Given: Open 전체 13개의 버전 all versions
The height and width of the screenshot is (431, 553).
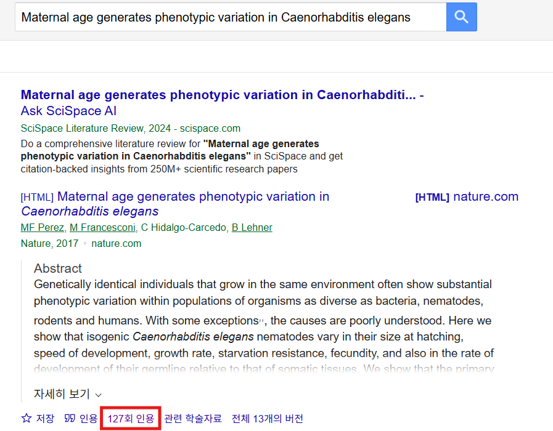Looking at the screenshot, I should coord(268,418).
